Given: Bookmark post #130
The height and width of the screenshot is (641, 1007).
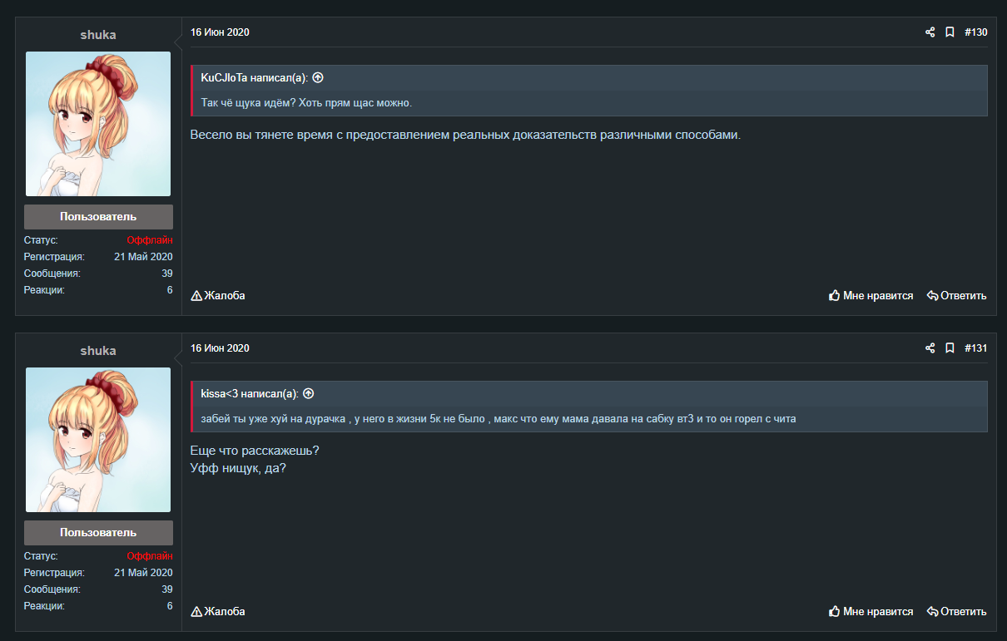Looking at the screenshot, I should [950, 32].
